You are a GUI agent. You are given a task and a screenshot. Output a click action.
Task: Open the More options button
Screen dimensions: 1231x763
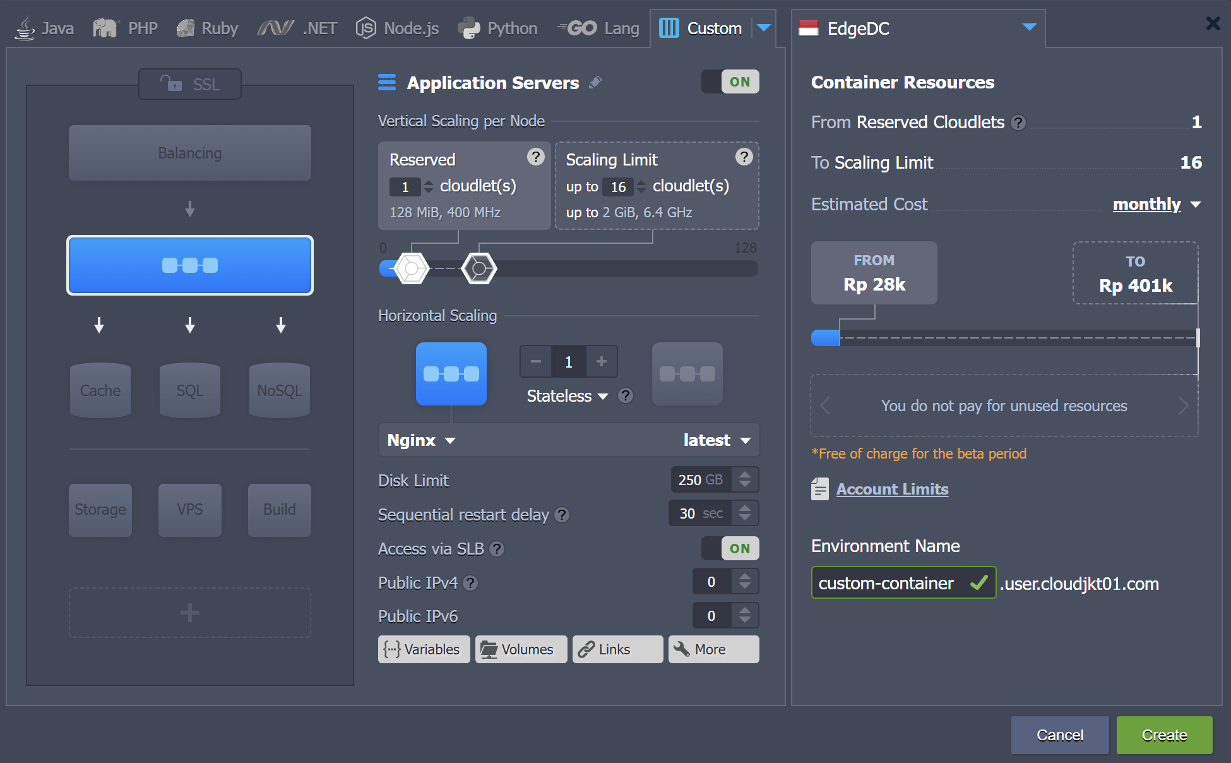[714, 649]
